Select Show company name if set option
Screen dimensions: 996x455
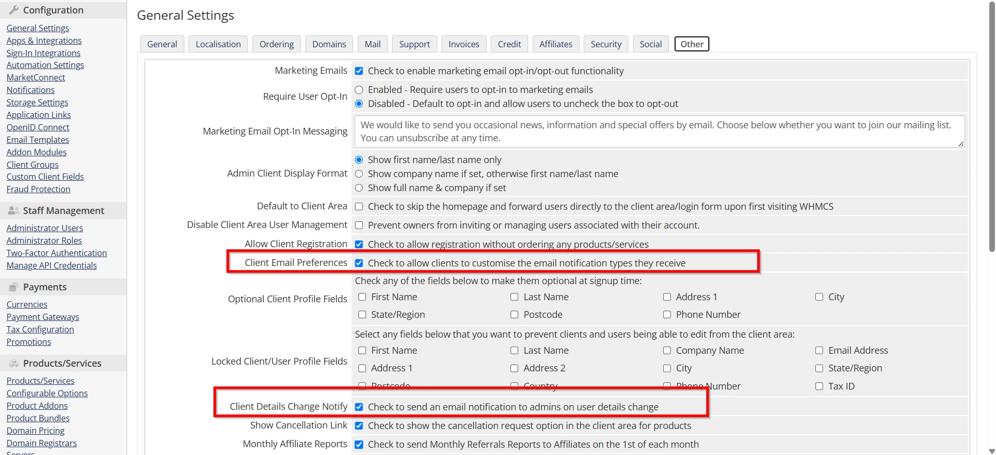[x=359, y=174]
